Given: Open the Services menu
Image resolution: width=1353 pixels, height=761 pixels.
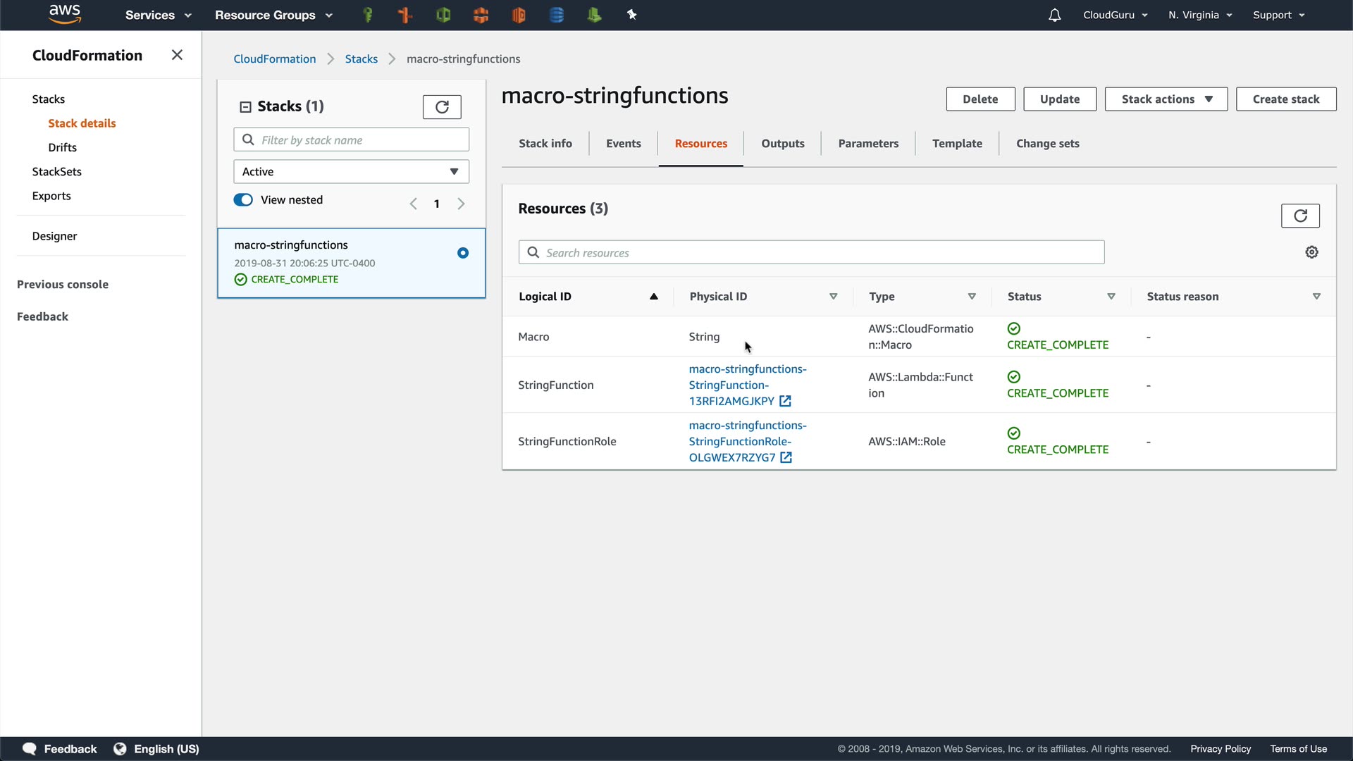Looking at the screenshot, I should pyautogui.click(x=158, y=15).
